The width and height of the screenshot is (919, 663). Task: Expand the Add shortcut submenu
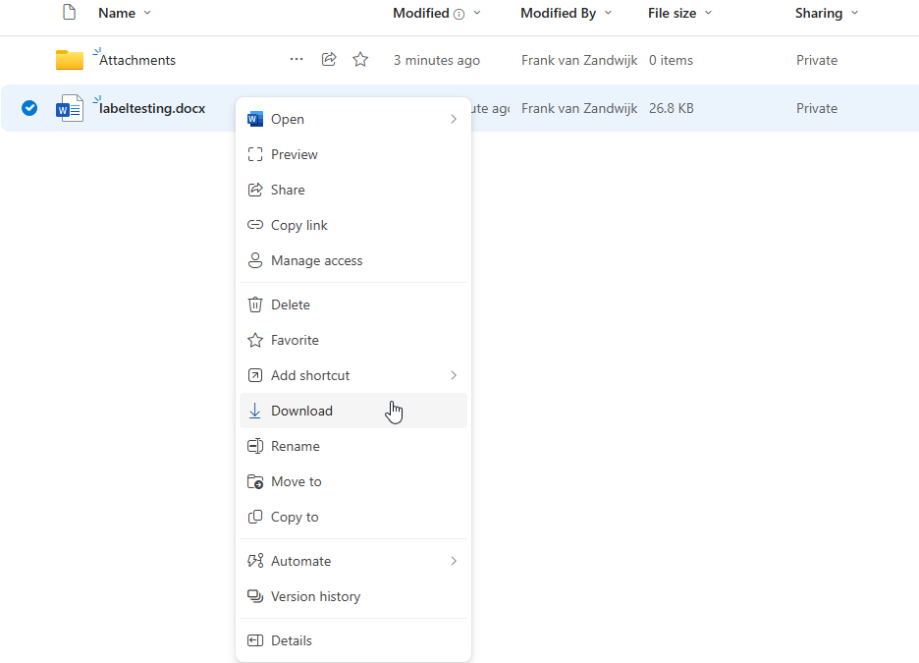pyautogui.click(x=453, y=375)
